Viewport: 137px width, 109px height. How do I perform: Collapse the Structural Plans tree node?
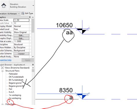tap(3, 71)
